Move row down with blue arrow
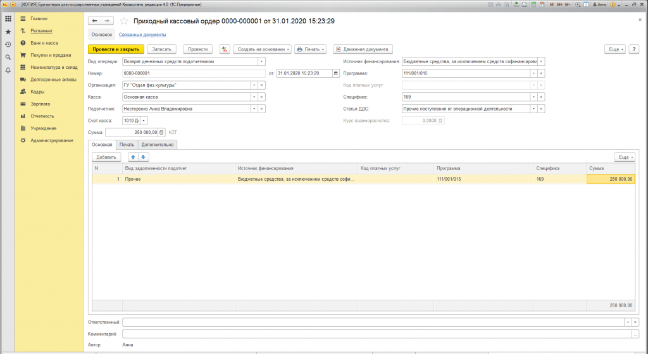Image resolution: width=648 pixels, height=354 pixels. click(x=143, y=157)
